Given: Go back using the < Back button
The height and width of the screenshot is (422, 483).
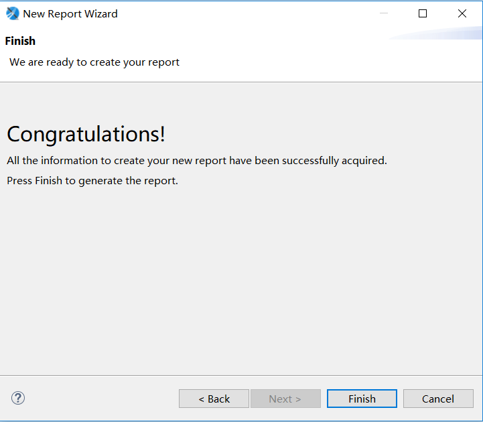Looking at the screenshot, I should coord(214,399).
